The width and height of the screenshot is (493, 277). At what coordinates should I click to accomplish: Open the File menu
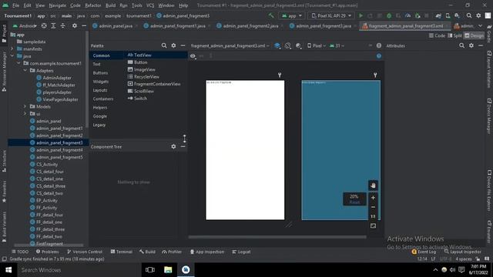click(x=15, y=5)
